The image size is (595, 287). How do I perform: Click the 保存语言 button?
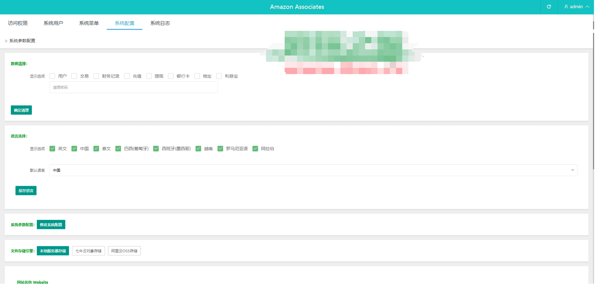click(26, 191)
